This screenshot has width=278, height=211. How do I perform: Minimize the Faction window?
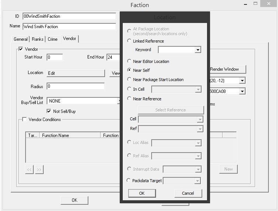245,4
